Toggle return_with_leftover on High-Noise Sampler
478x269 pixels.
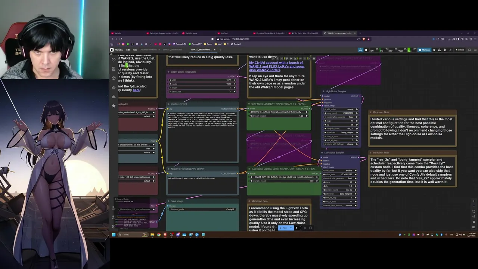coord(341,144)
